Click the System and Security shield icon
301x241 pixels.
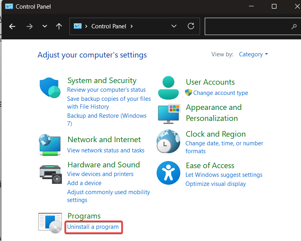(49, 87)
